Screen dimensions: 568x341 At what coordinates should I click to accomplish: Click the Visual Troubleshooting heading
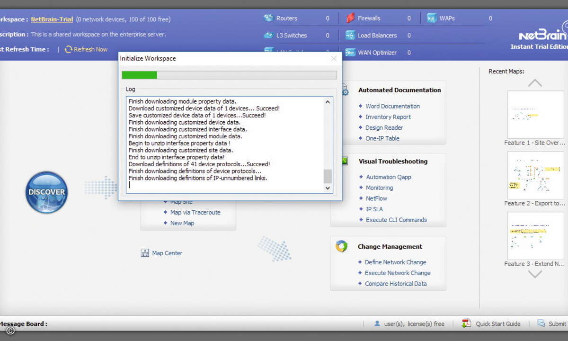tap(393, 162)
